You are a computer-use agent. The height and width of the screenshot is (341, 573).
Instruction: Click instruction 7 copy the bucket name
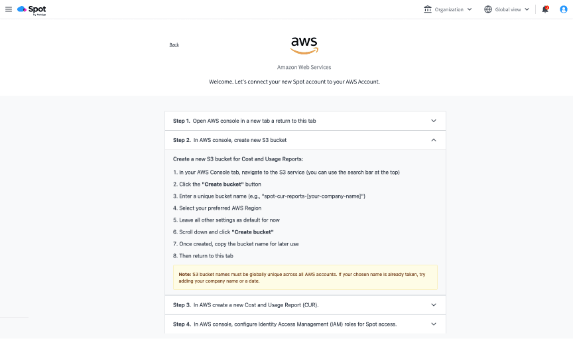(235, 243)
